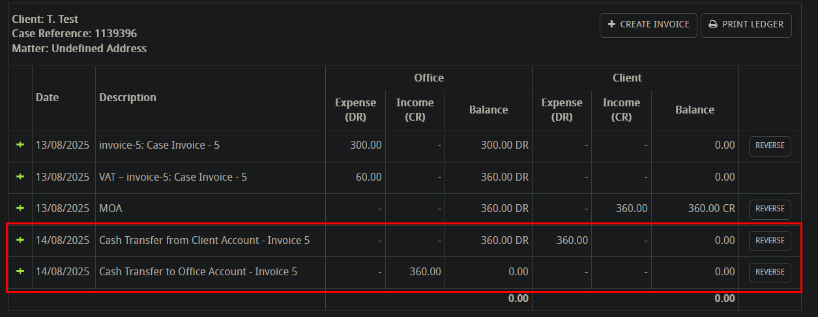
Task: Select the Description column header
Action: point(128,97)
